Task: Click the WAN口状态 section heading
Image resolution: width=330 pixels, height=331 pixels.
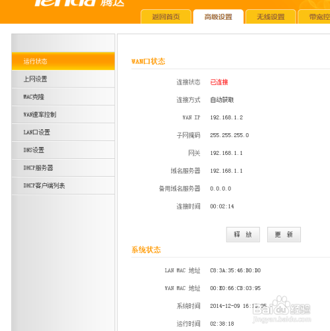Action: point(148,61)
